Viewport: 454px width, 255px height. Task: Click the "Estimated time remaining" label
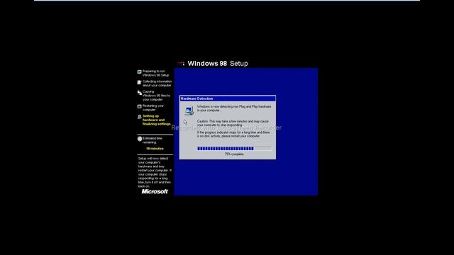tap(153, 140)
